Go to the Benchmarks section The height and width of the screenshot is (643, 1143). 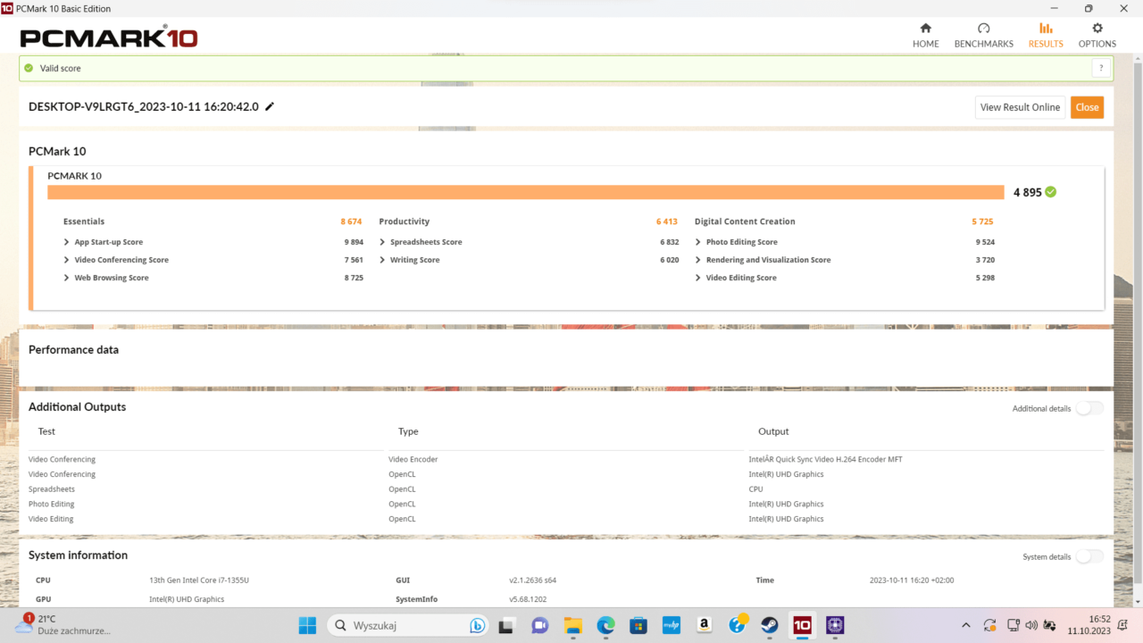pos(983,35)
